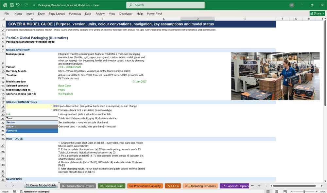Click the Redo arrow icon

(x=26, y=5)
